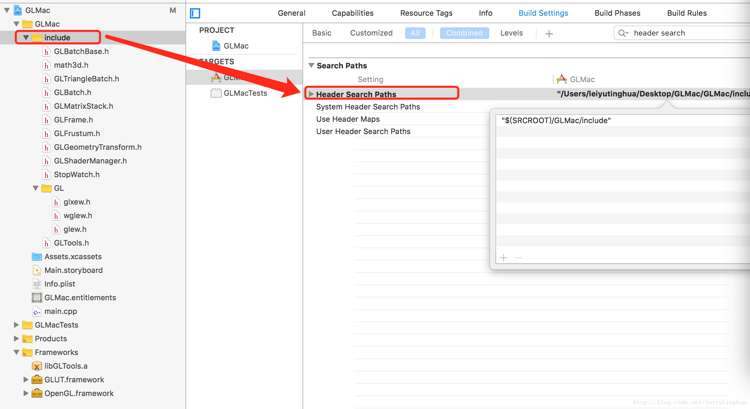Viewport: 750px width, 409px height.
Task: Expand Header Search Paths setting triangle
Action: (x=311, y=94)
